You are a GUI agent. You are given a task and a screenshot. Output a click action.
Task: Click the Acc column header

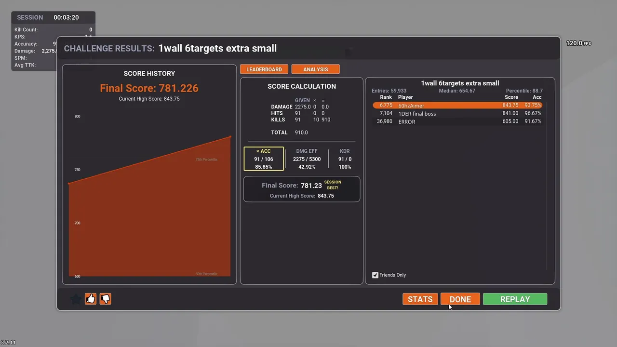(537, 97)
